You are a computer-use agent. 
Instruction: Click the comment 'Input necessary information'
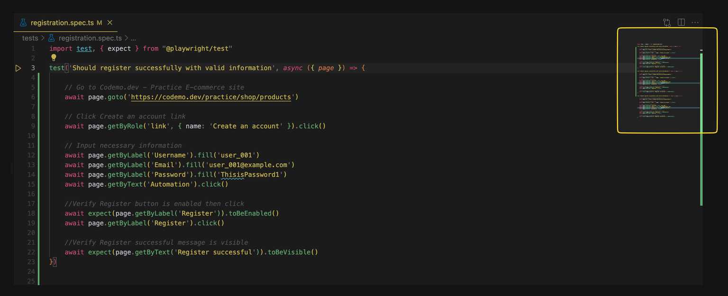tap(123, 146)
